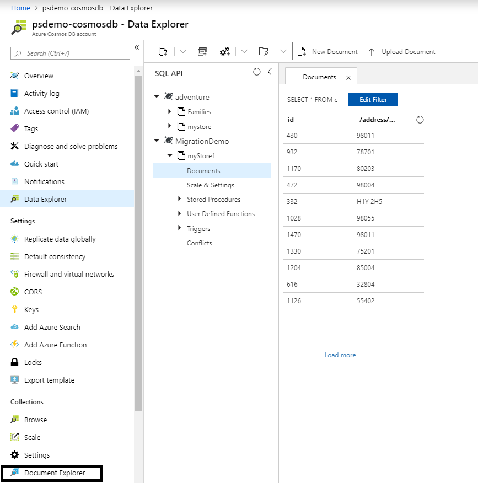Click the Notifications icon

[14, 181]
